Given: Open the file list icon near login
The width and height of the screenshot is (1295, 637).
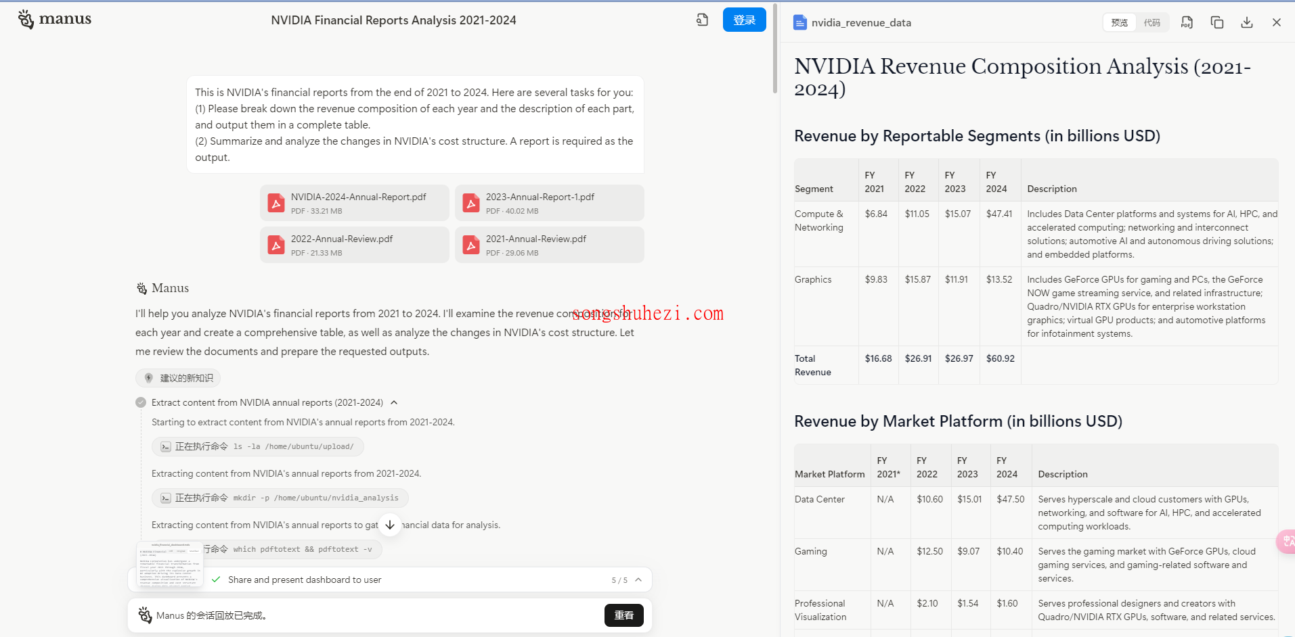Looking at the screenshot, I should click(702, 20).
